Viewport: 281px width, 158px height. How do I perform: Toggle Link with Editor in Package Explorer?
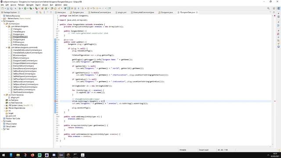40,12
